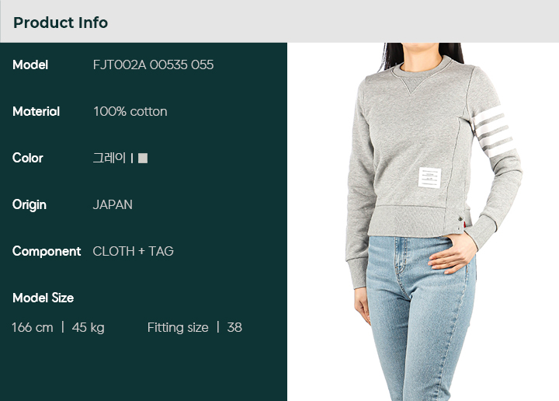The image size is (559, 401).
Task: Click the Color label
Action: pos(28,158)
